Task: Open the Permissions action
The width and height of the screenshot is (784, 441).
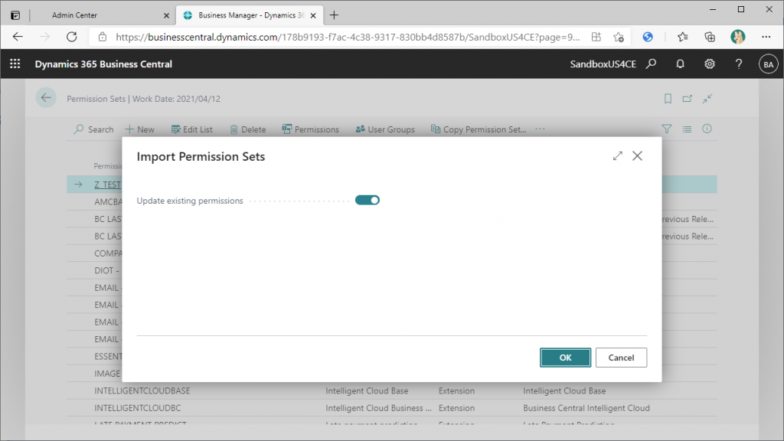Action: pos(311,129)
